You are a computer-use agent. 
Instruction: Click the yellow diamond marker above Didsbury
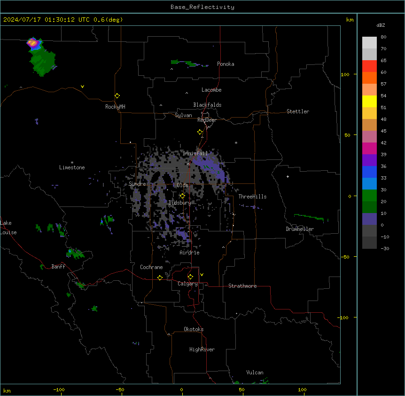tap(182, 196)
